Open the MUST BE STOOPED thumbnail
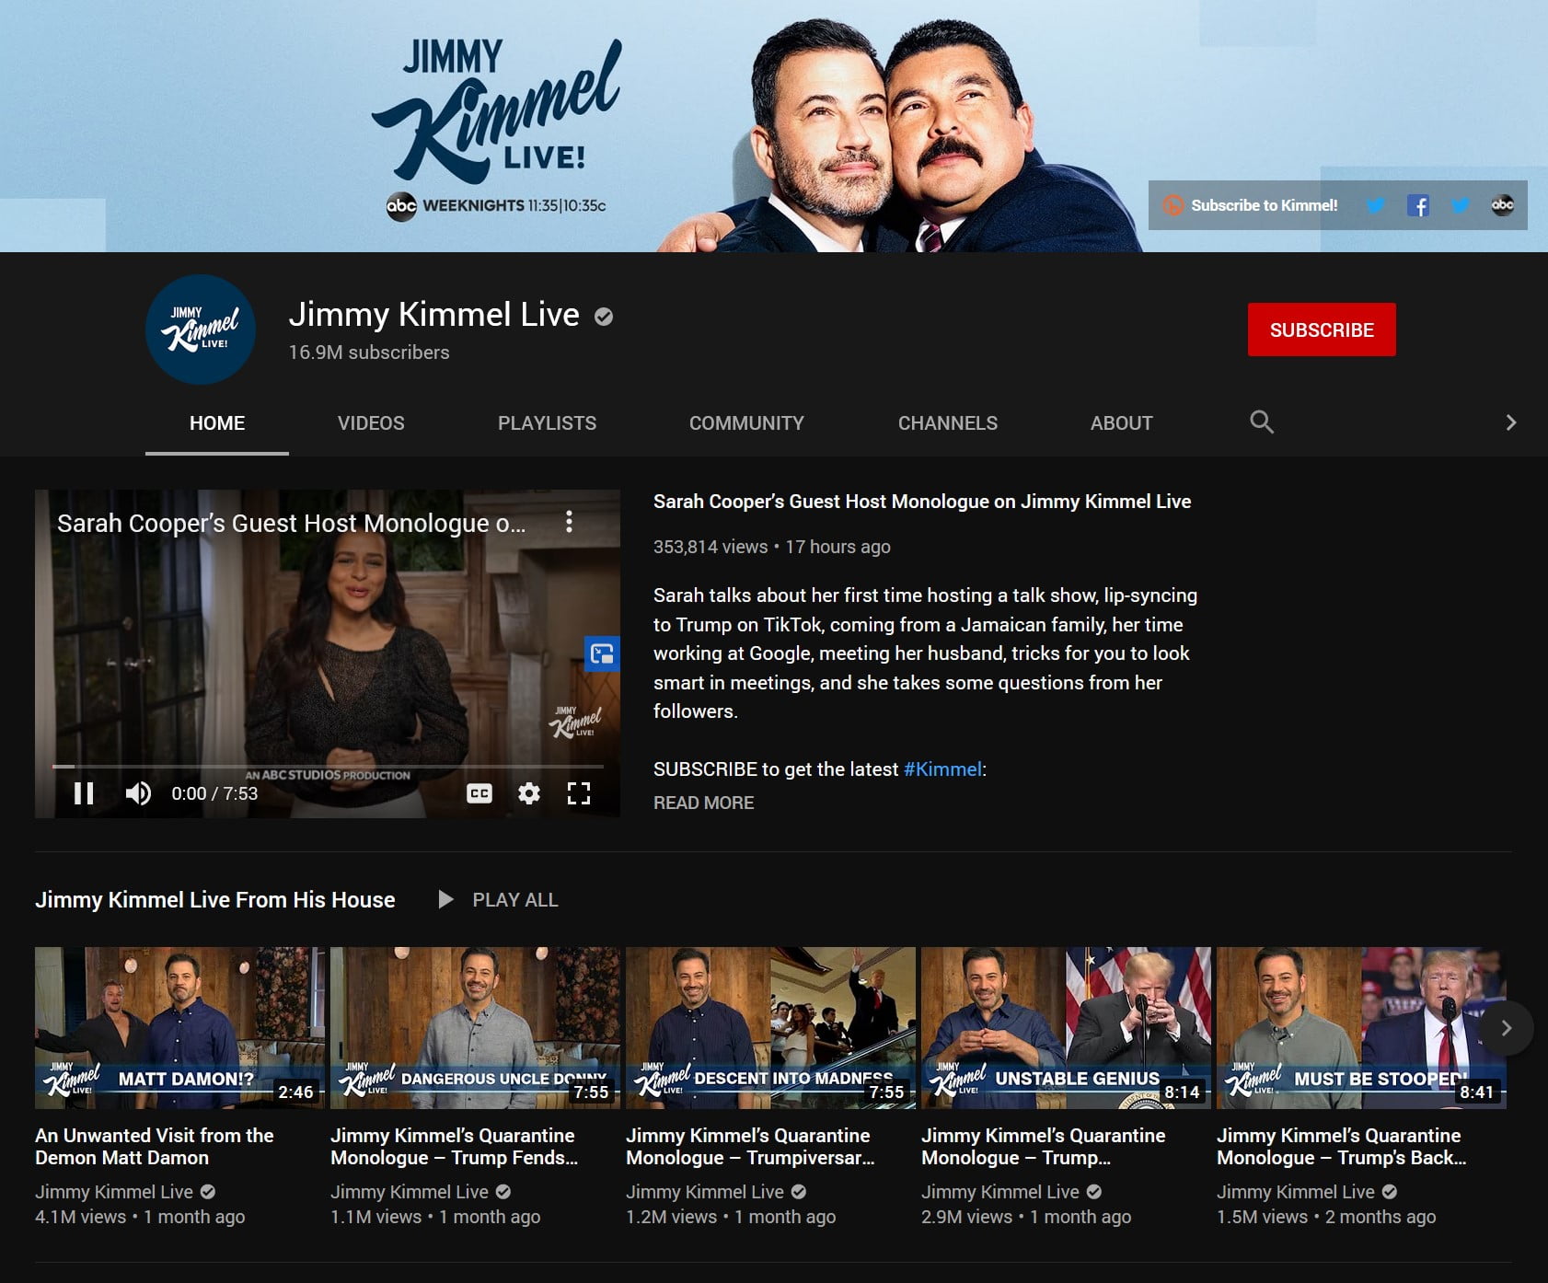1548x1283 pixels. (1361, 1028)
